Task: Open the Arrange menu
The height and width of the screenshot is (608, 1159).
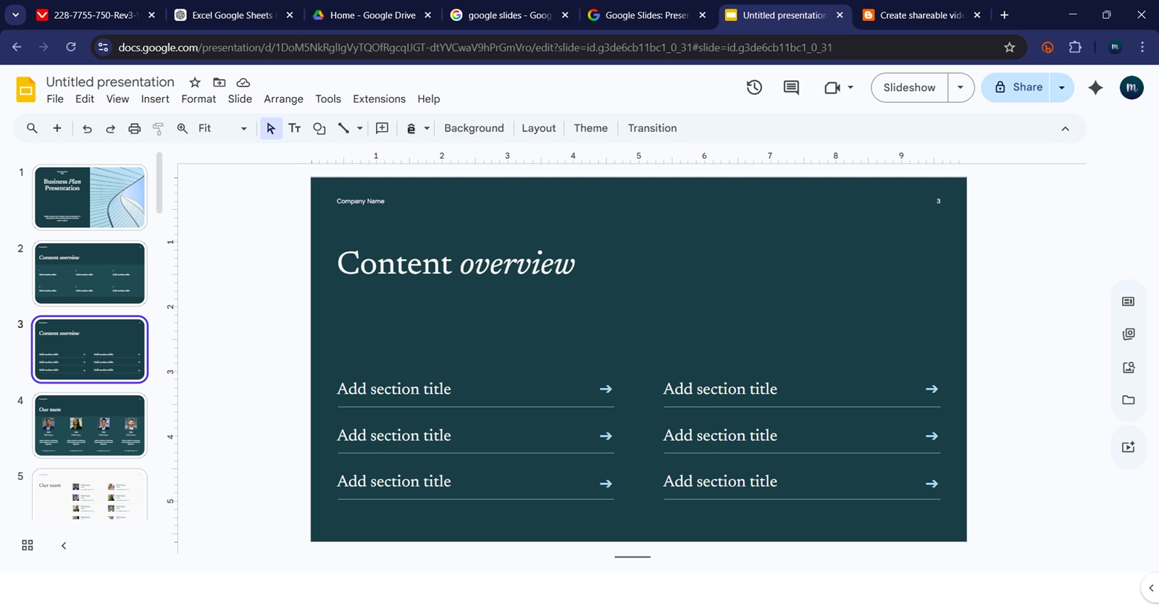Action: 283,99
